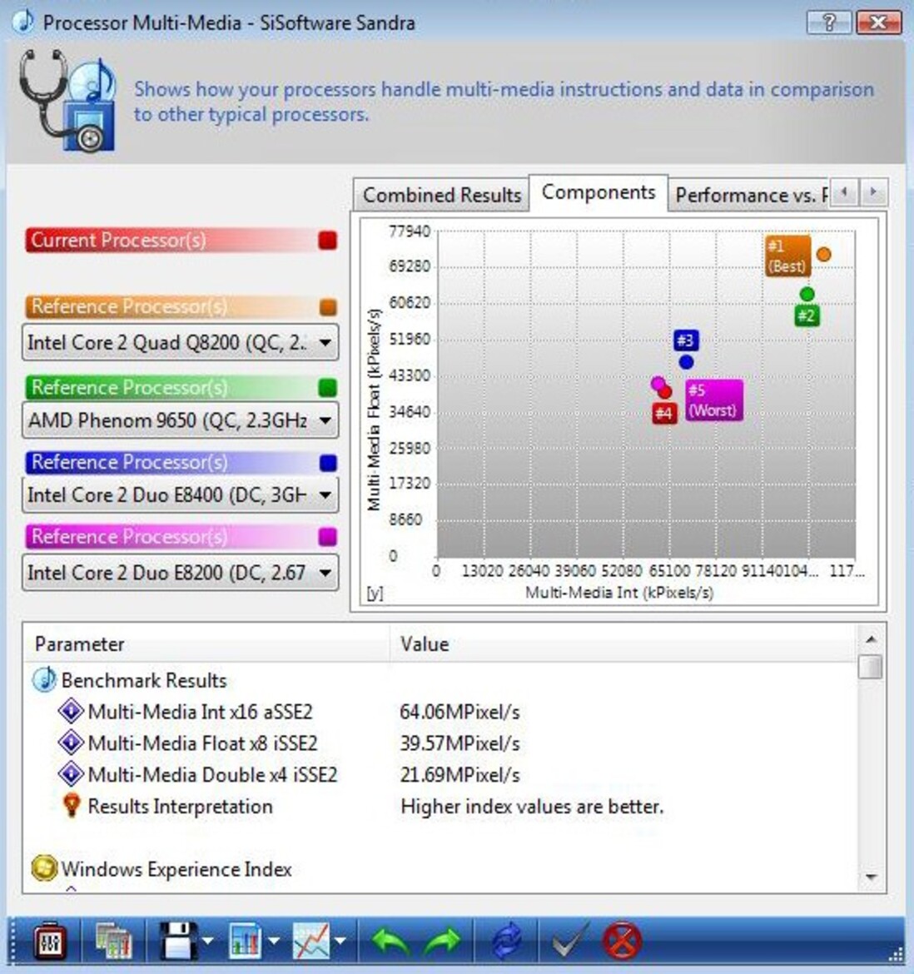Click the question mark help button

click(829, 23)
